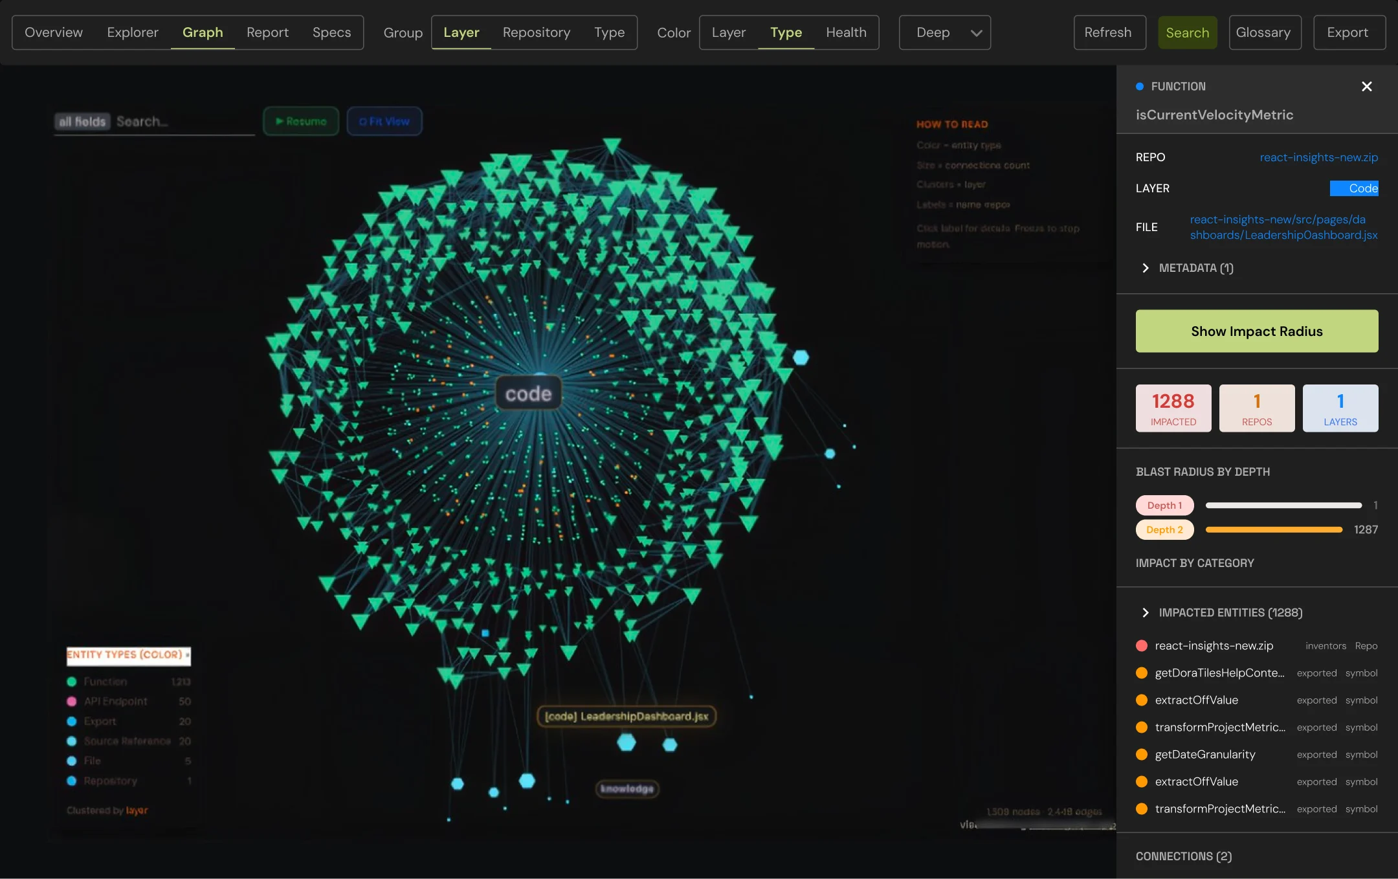Open the Report tab
This screenshot has width=1398, height=879.
pyautogui.click(x=267, y=32)
